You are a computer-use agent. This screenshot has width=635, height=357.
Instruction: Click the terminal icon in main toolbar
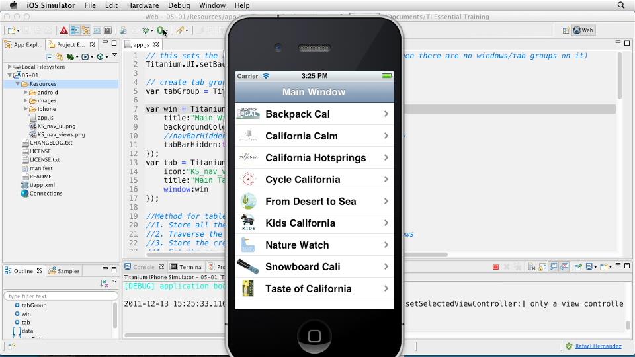tap(107, 30)
